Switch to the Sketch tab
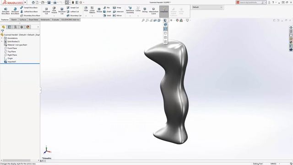293x165 pixels. (x=14, y=20)
